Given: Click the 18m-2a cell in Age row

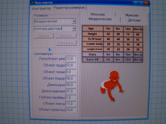Looking at the screenshot, I should tap(138, 29).
